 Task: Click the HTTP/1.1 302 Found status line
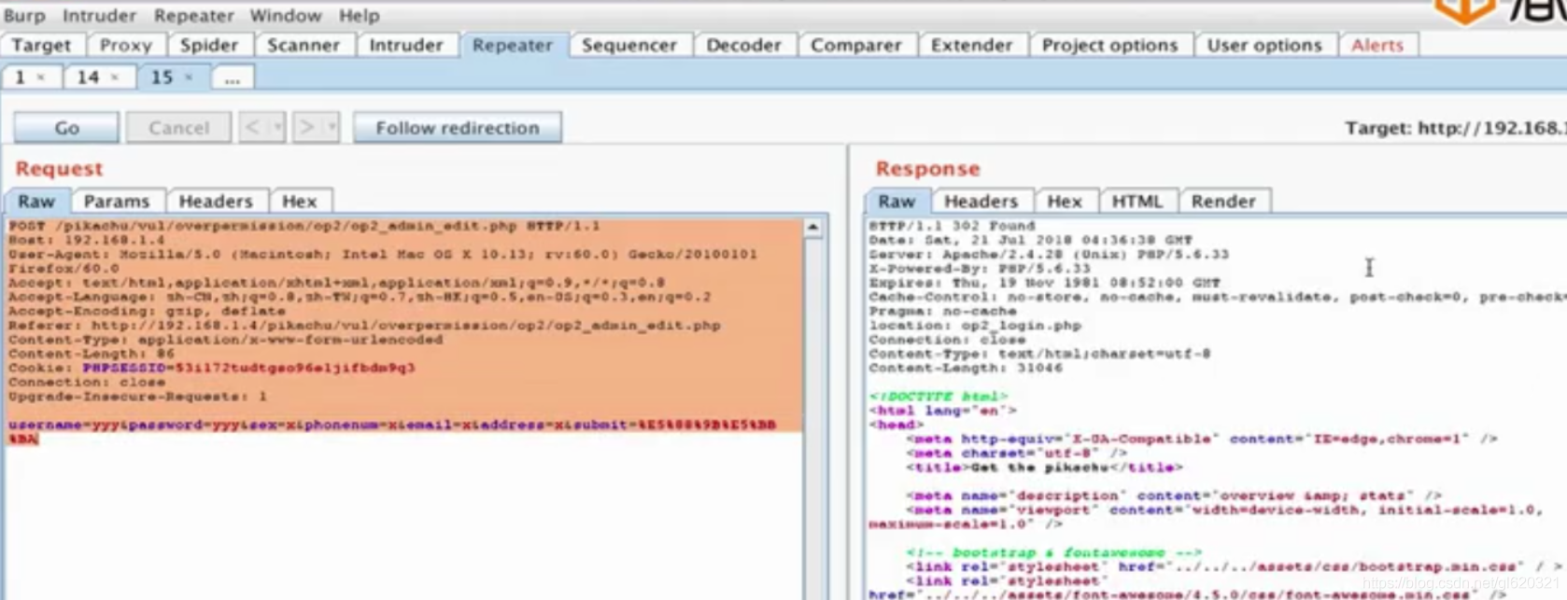[x=952, y=226]
